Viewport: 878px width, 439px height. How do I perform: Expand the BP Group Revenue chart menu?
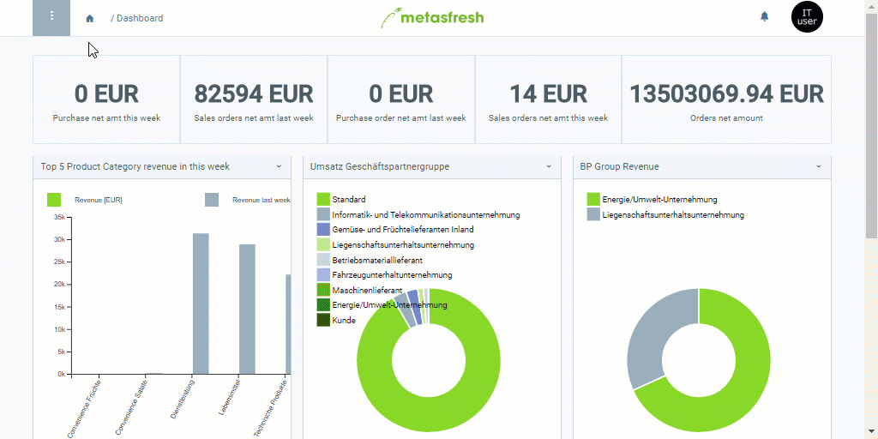pos(819,166)
